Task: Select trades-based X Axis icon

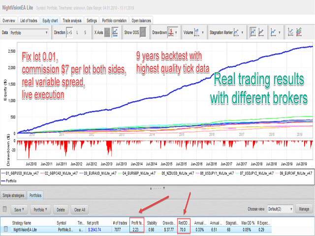Action: click(107, 32)
